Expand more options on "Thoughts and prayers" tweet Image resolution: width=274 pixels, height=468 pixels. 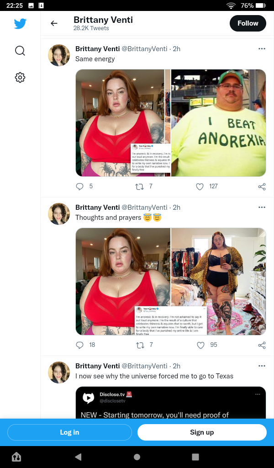tap(262, 207)
